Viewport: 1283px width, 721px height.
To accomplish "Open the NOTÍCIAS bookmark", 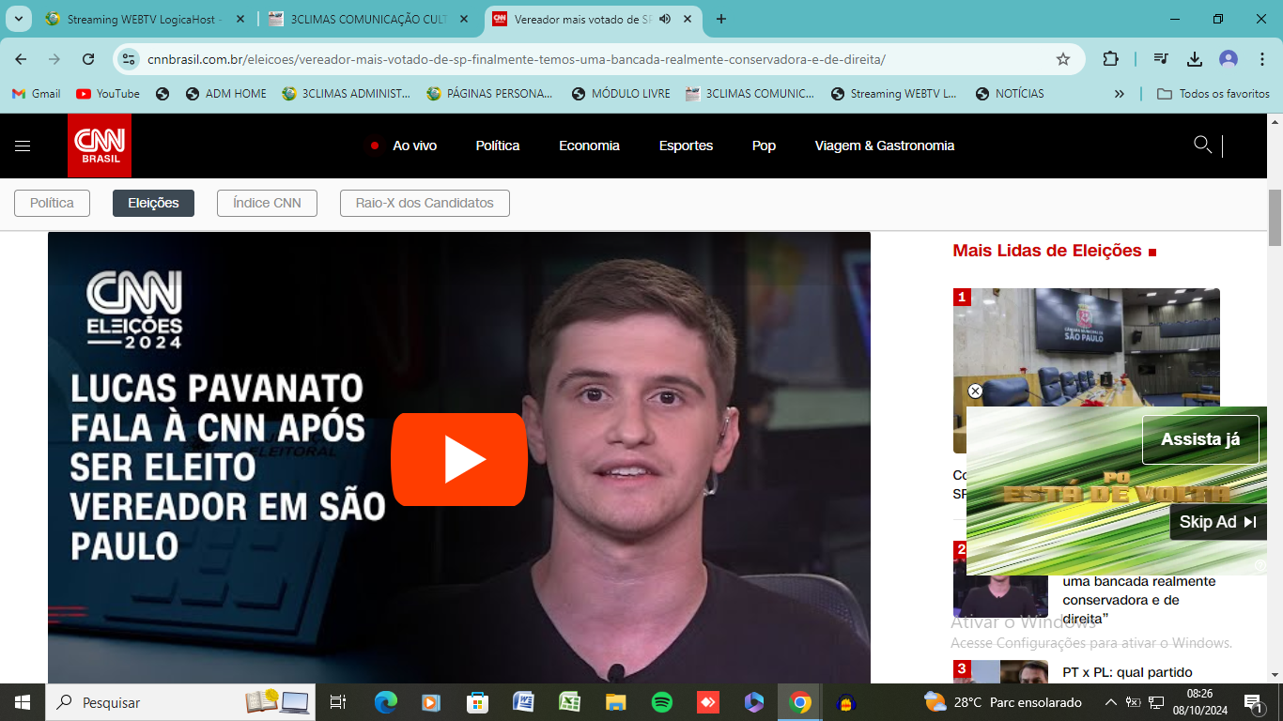I will point(1010,94).
